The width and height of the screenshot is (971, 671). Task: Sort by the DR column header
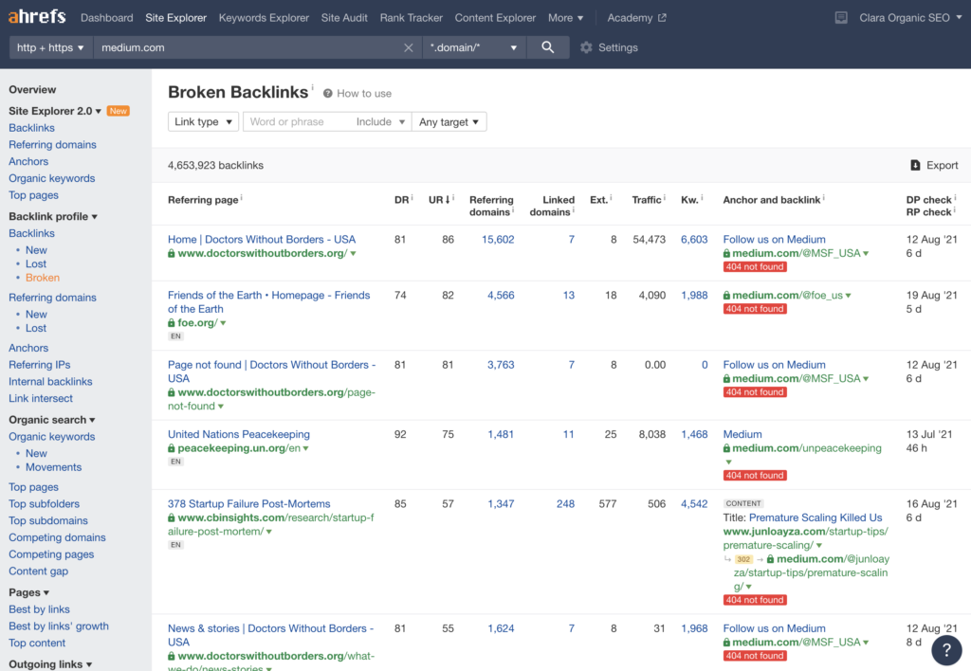click(x=401, y=200)
